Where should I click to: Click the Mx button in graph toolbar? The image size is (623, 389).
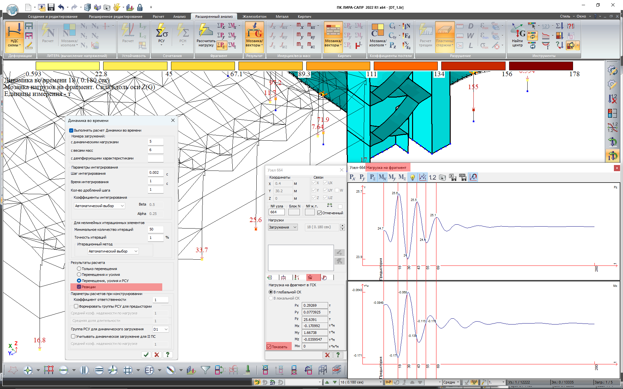(x=382, y=177)
